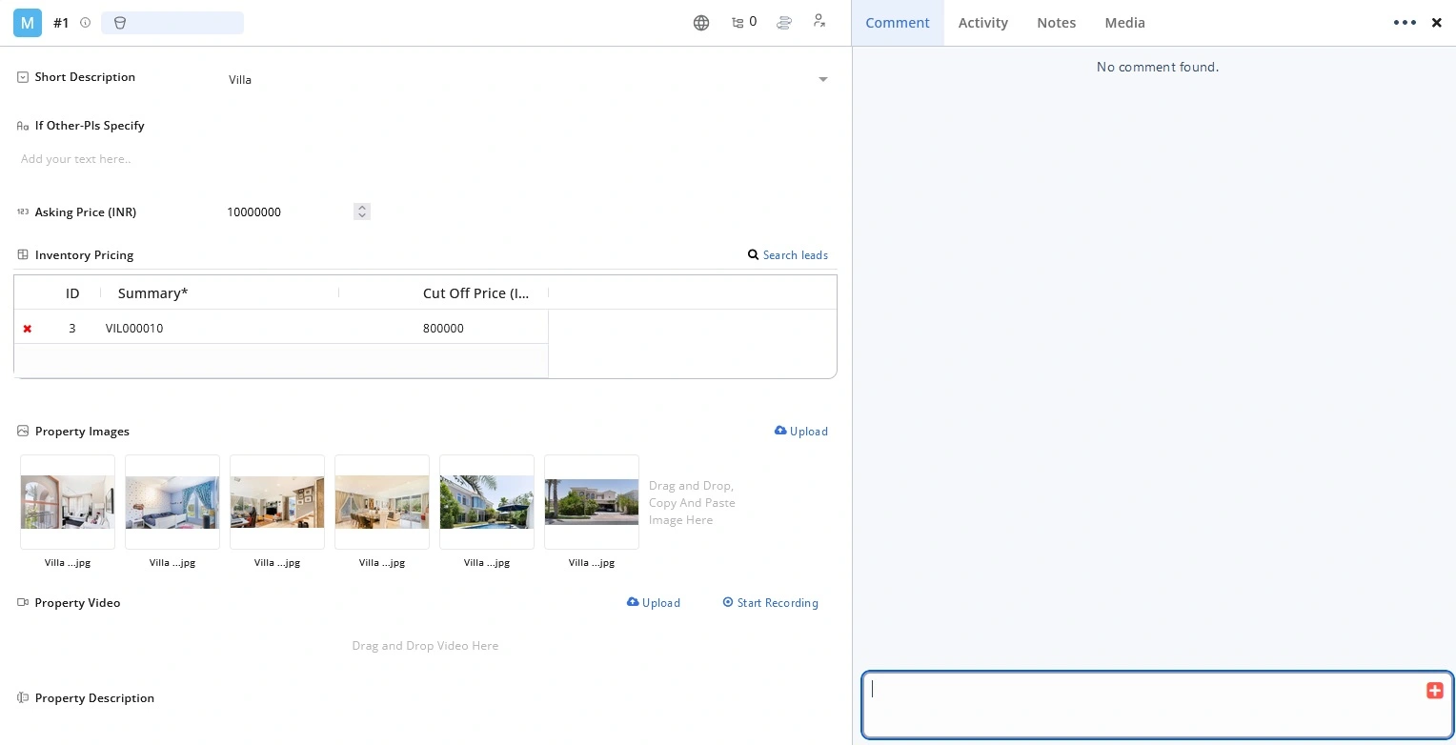Click the red plus icon in comment box
Viewport: 1456px width, 745px height.
[1435, 691]
